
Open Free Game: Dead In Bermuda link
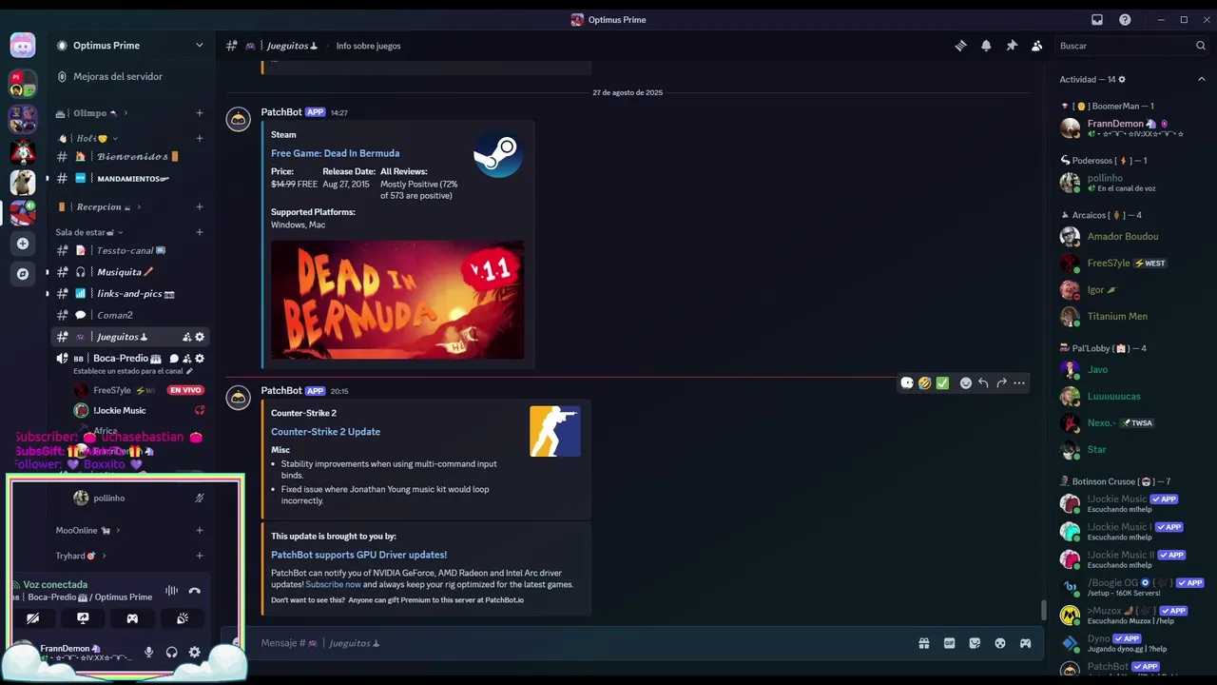coord(335,153)
